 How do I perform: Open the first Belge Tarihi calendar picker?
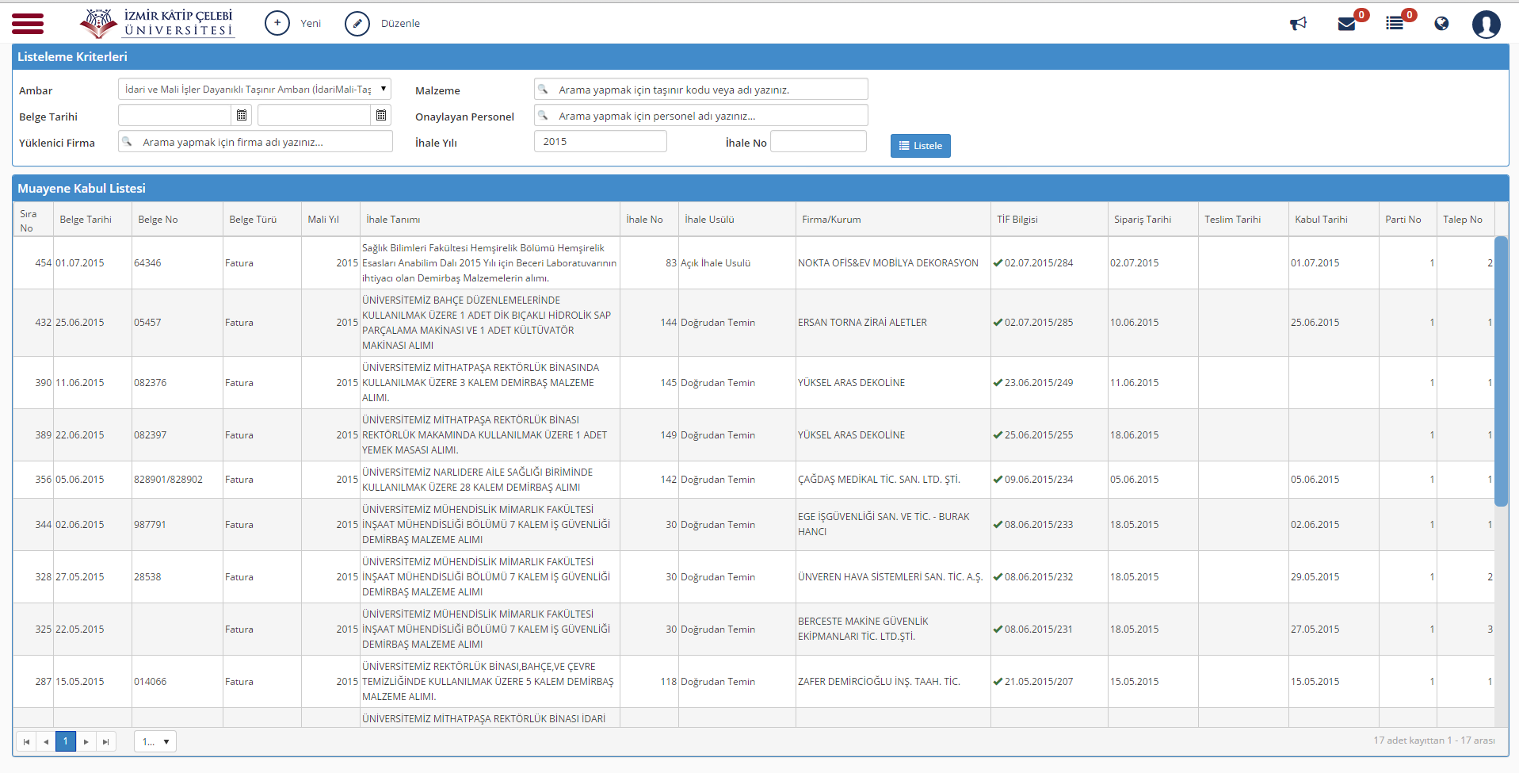pos(242,116)
